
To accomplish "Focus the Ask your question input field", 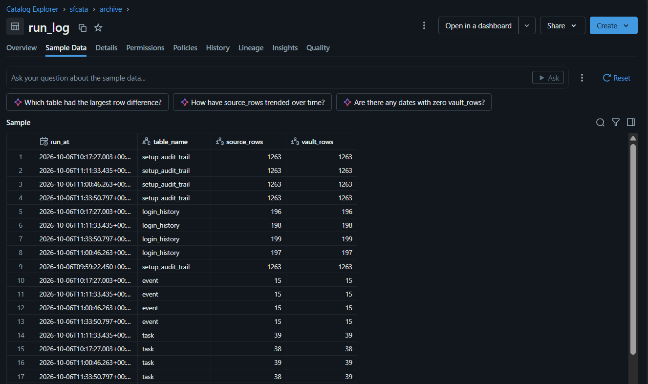I will click(x=269, y=78).
